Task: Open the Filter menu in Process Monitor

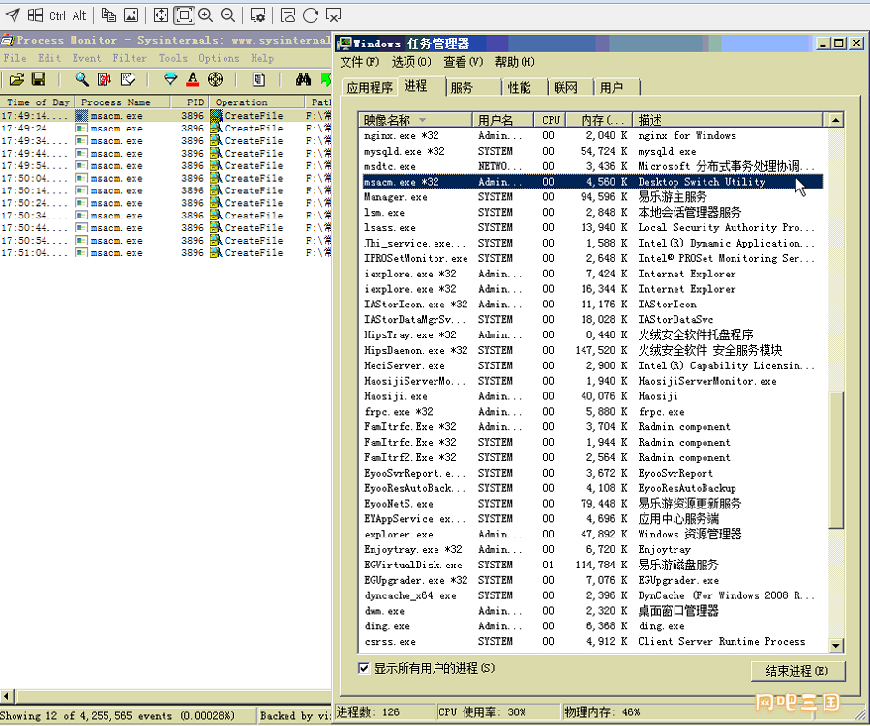Action: pyautogui.click(x=130, y=58)
